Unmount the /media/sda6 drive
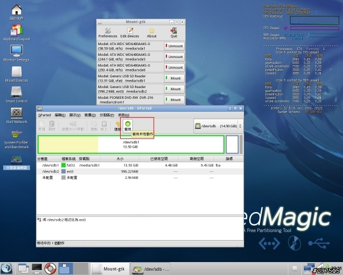 click(x=174, y=68)
